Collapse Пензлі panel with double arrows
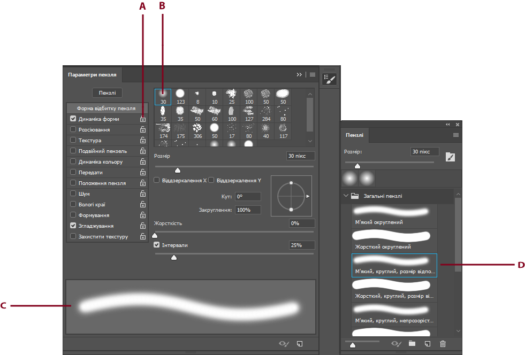This screenshot has height=355, width=525. [447, 125]
